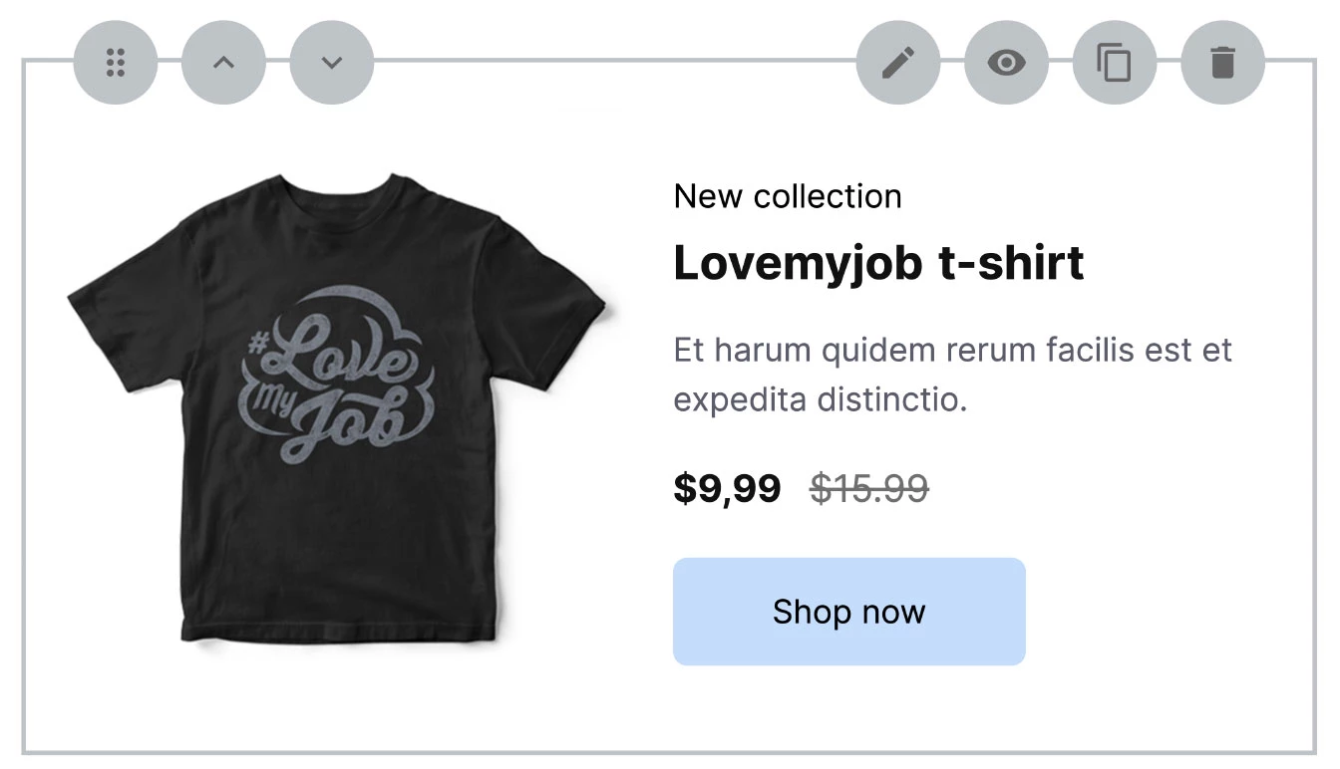This screenshot has height=769, width=1340.
Task: Click the "Et harum quidem" description line
Action: tap(952, 351)
